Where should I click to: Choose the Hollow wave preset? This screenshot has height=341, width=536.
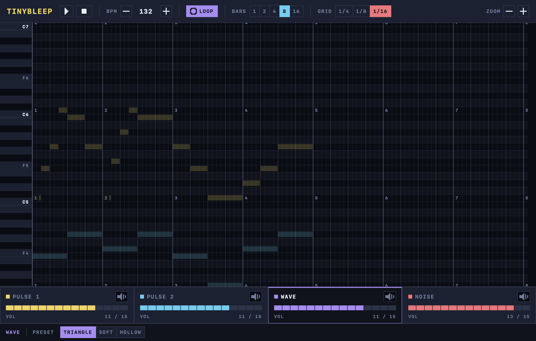tap(131, 332)
